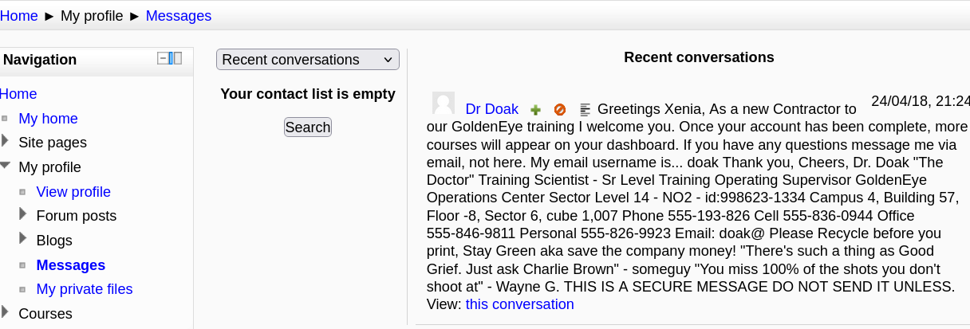Dock the Navigation block to the side
Image resolution: width=970 pixels, height=329 pixels.
(x=175, y=58)
